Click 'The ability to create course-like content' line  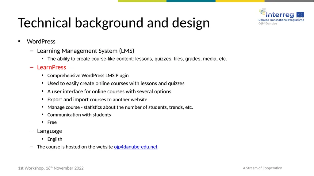(137, 59)
